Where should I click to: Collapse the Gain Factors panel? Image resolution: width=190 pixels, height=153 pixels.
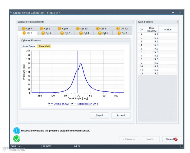click(x=177, y=22)
